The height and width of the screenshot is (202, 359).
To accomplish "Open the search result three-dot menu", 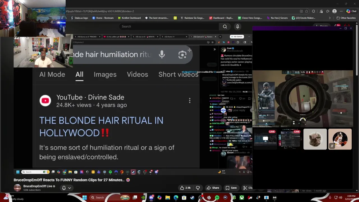I will (190, 100).
